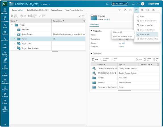The image size is (163, 127).
Task: Open the notifications bell icon
Action: (x=133, y=4)
